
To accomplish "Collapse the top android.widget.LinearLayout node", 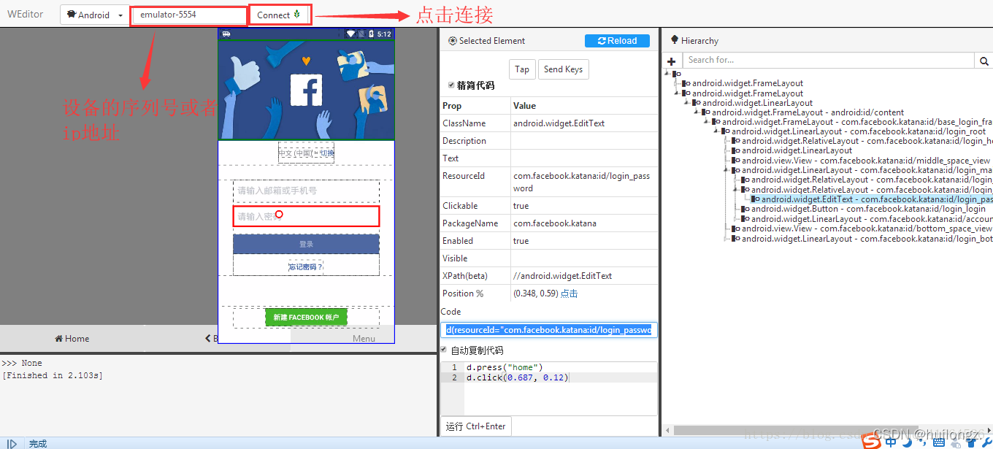I will tap(687, 103).
